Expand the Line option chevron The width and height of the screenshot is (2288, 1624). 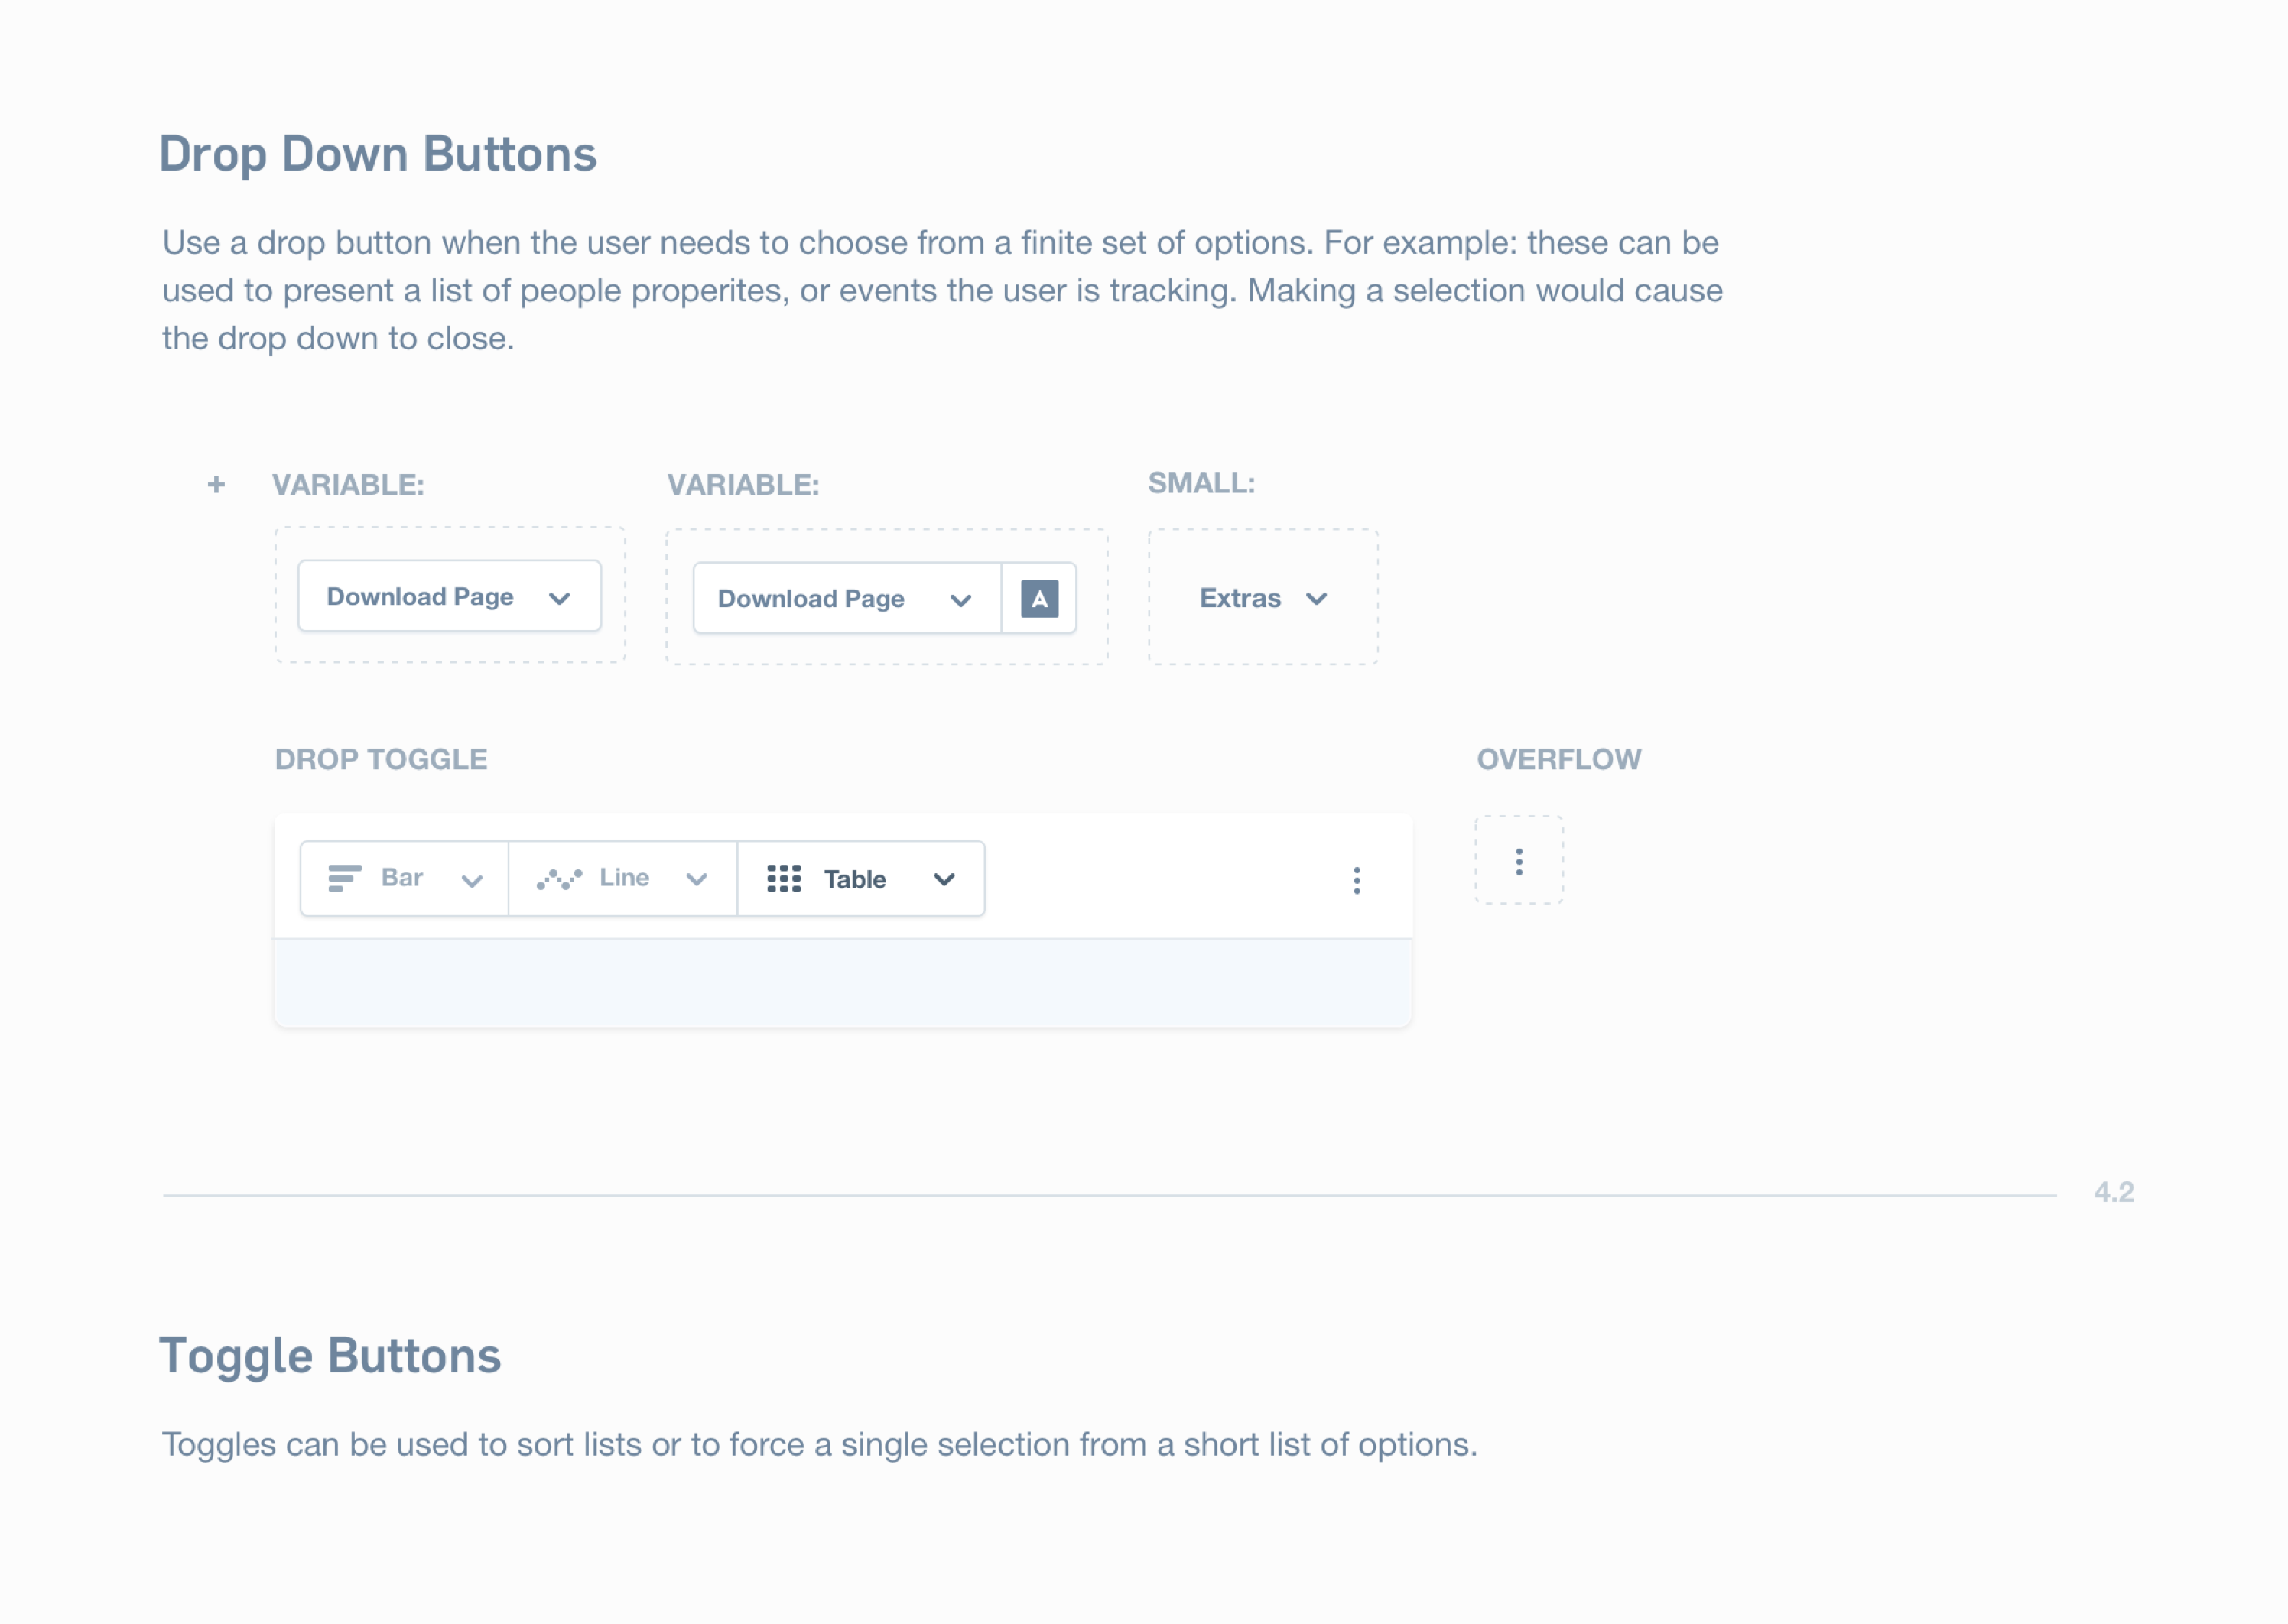coord(697,880)
